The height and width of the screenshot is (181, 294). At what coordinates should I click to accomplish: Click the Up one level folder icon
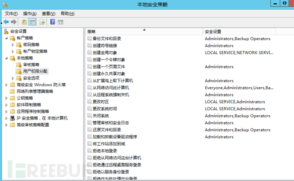pyautogui.click(x=24, y=22)
